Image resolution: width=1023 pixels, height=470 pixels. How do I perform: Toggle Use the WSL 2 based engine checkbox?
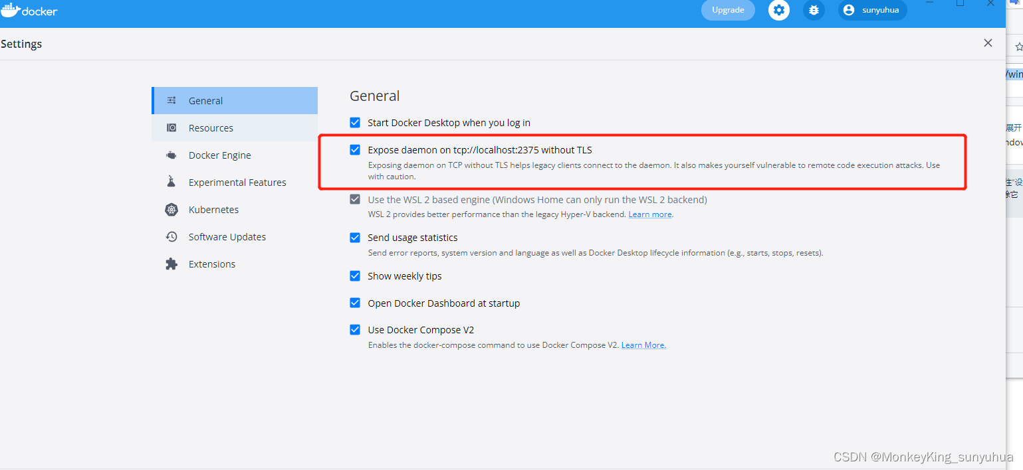pyautogui.click(x=355, y=199)
